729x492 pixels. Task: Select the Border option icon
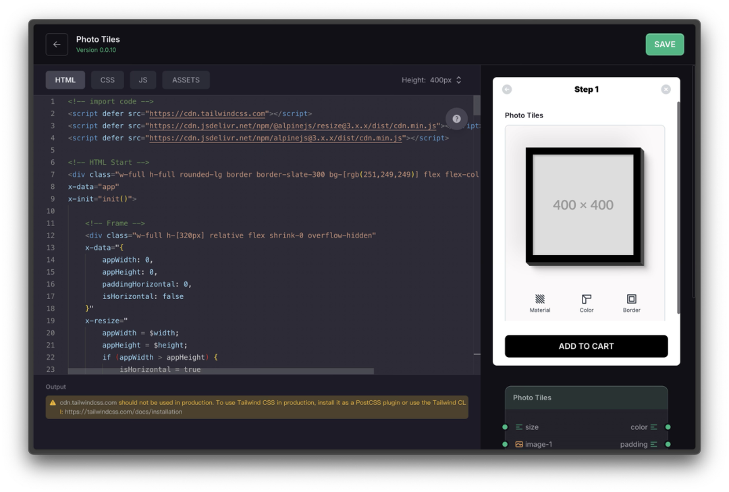[x=631, y=303]
